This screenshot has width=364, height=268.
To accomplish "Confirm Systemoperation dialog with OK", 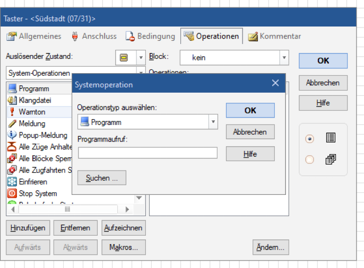I will 250,111.
